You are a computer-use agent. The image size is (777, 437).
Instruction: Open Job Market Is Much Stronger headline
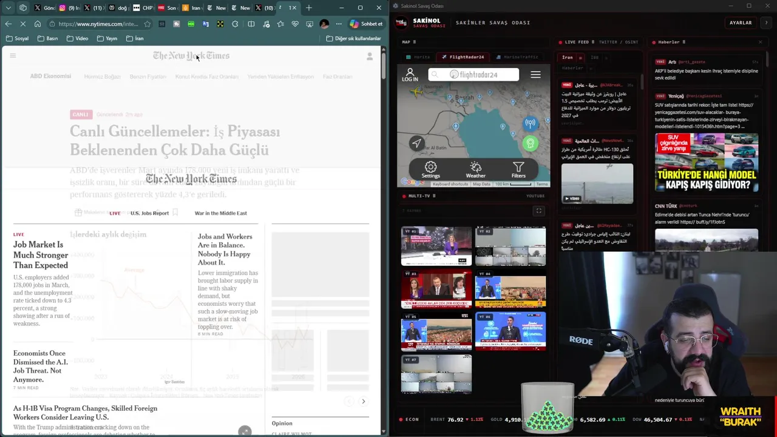pos(41,255)
